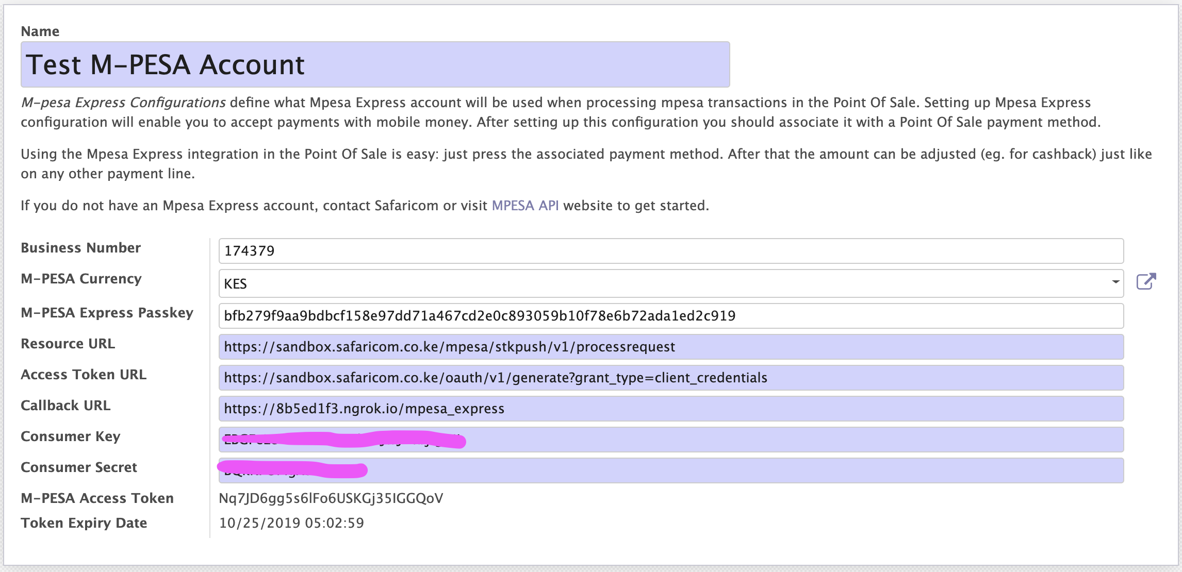Click the Callback URL ngrok field
The width and height of the screenshot is (1182, 572).
[671, 409]
